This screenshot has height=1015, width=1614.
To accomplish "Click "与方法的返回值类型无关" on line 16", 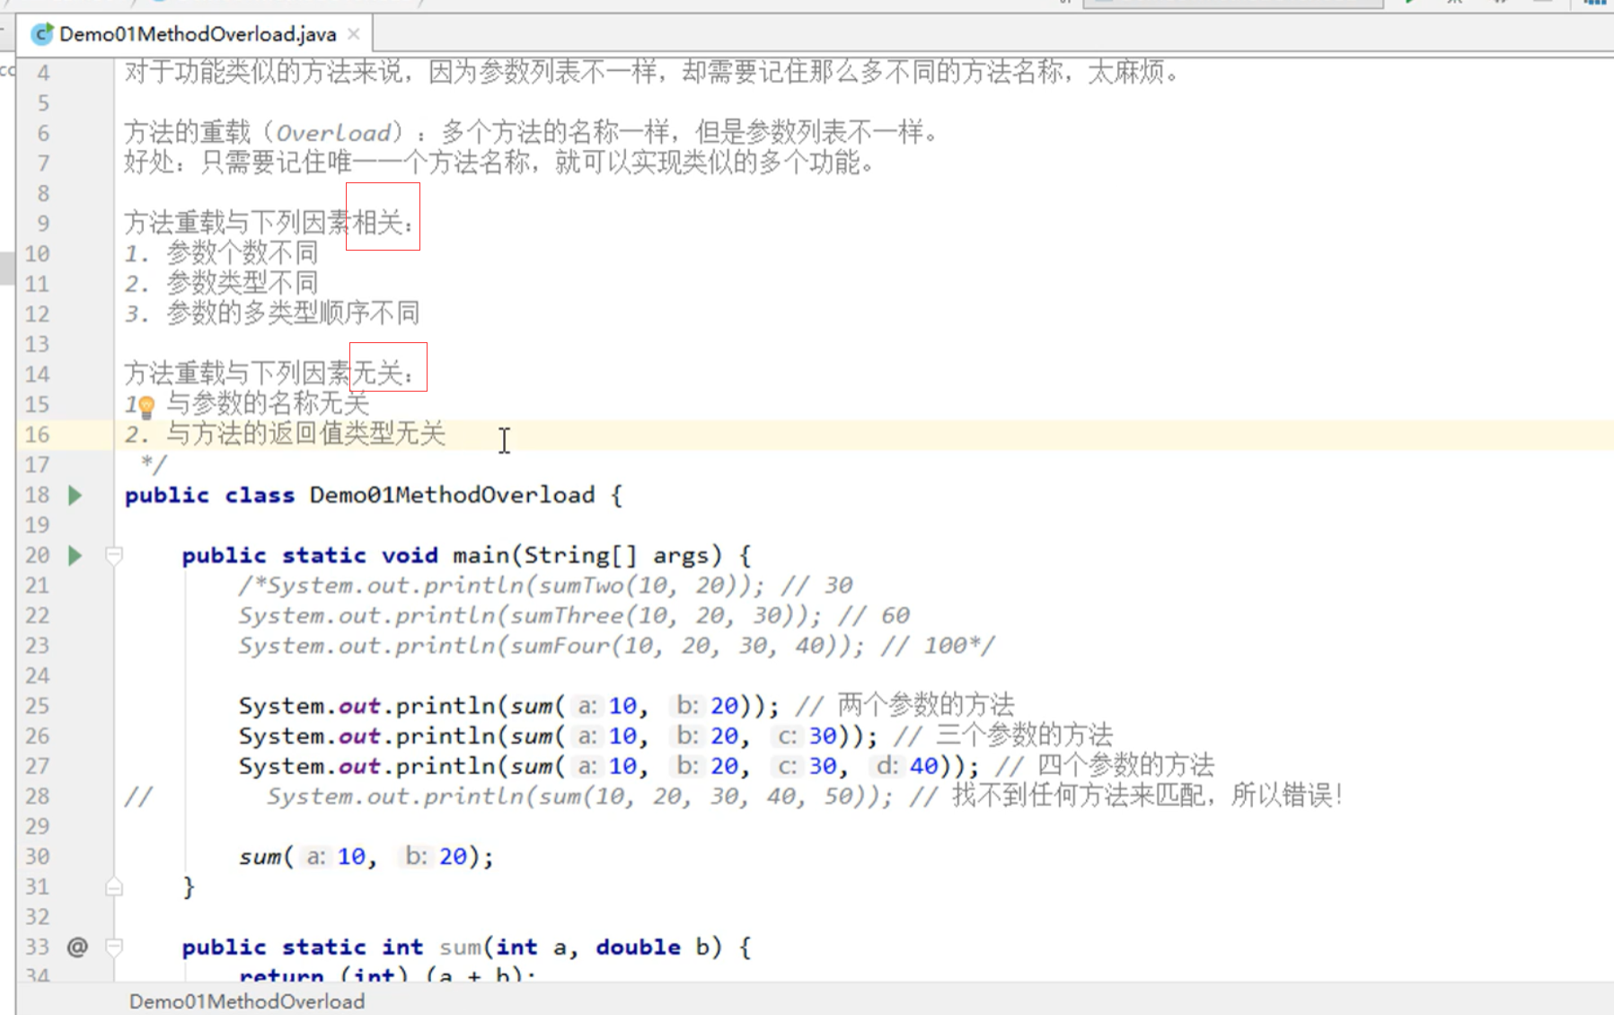I will point(305,434).
